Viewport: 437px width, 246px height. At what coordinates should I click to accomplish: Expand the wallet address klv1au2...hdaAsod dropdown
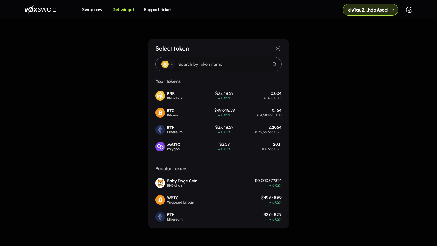click(370, 10)
